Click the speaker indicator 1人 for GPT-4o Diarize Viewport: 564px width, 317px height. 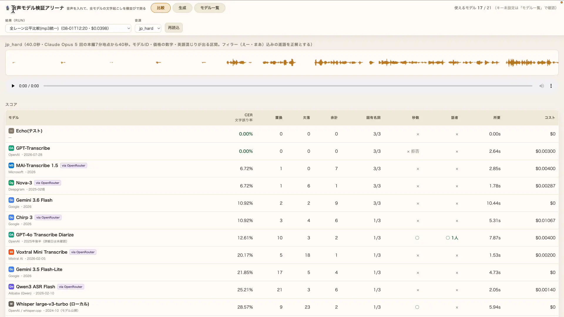pyautogui.click(x=452, y=238)
